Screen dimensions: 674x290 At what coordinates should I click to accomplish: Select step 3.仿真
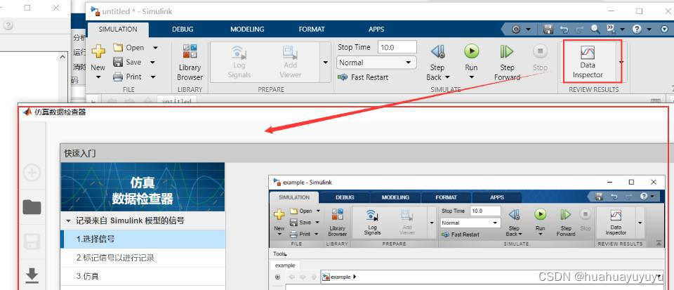[143, 276]
